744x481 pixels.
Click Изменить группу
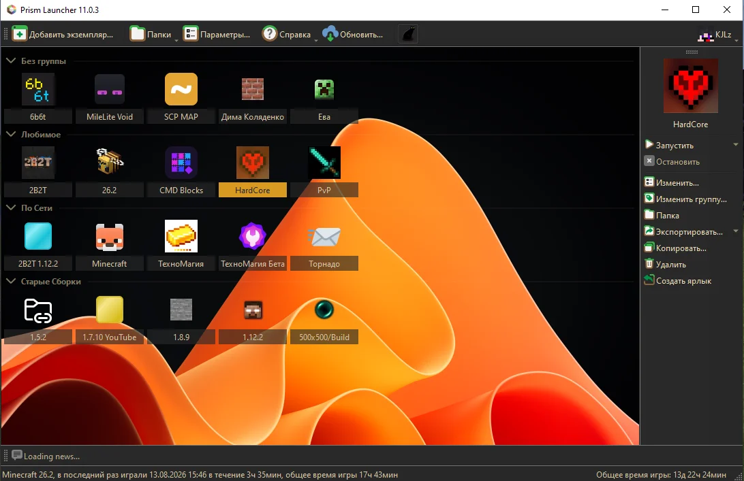tap(685, 199)
